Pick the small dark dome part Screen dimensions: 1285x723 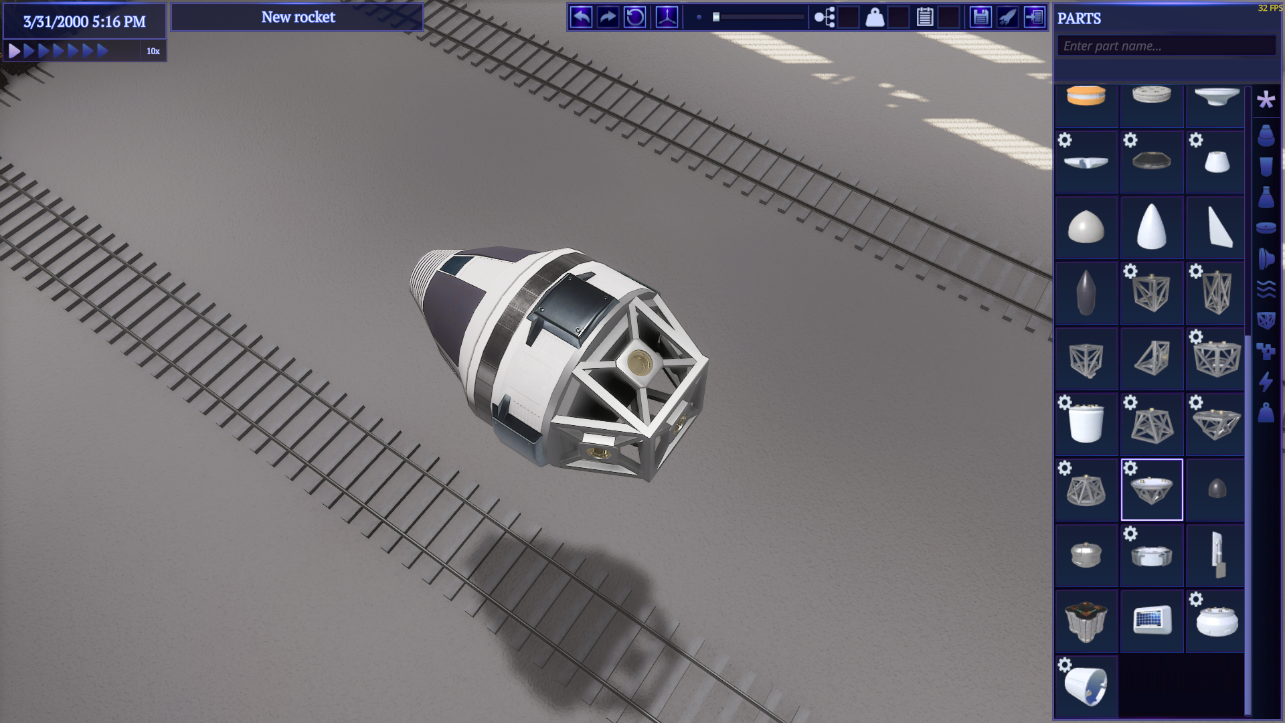point(1216,490)
